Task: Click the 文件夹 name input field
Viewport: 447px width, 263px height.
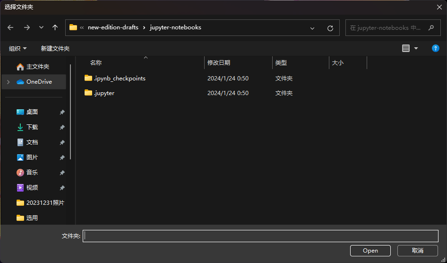Action: click(x=260, y=236)
